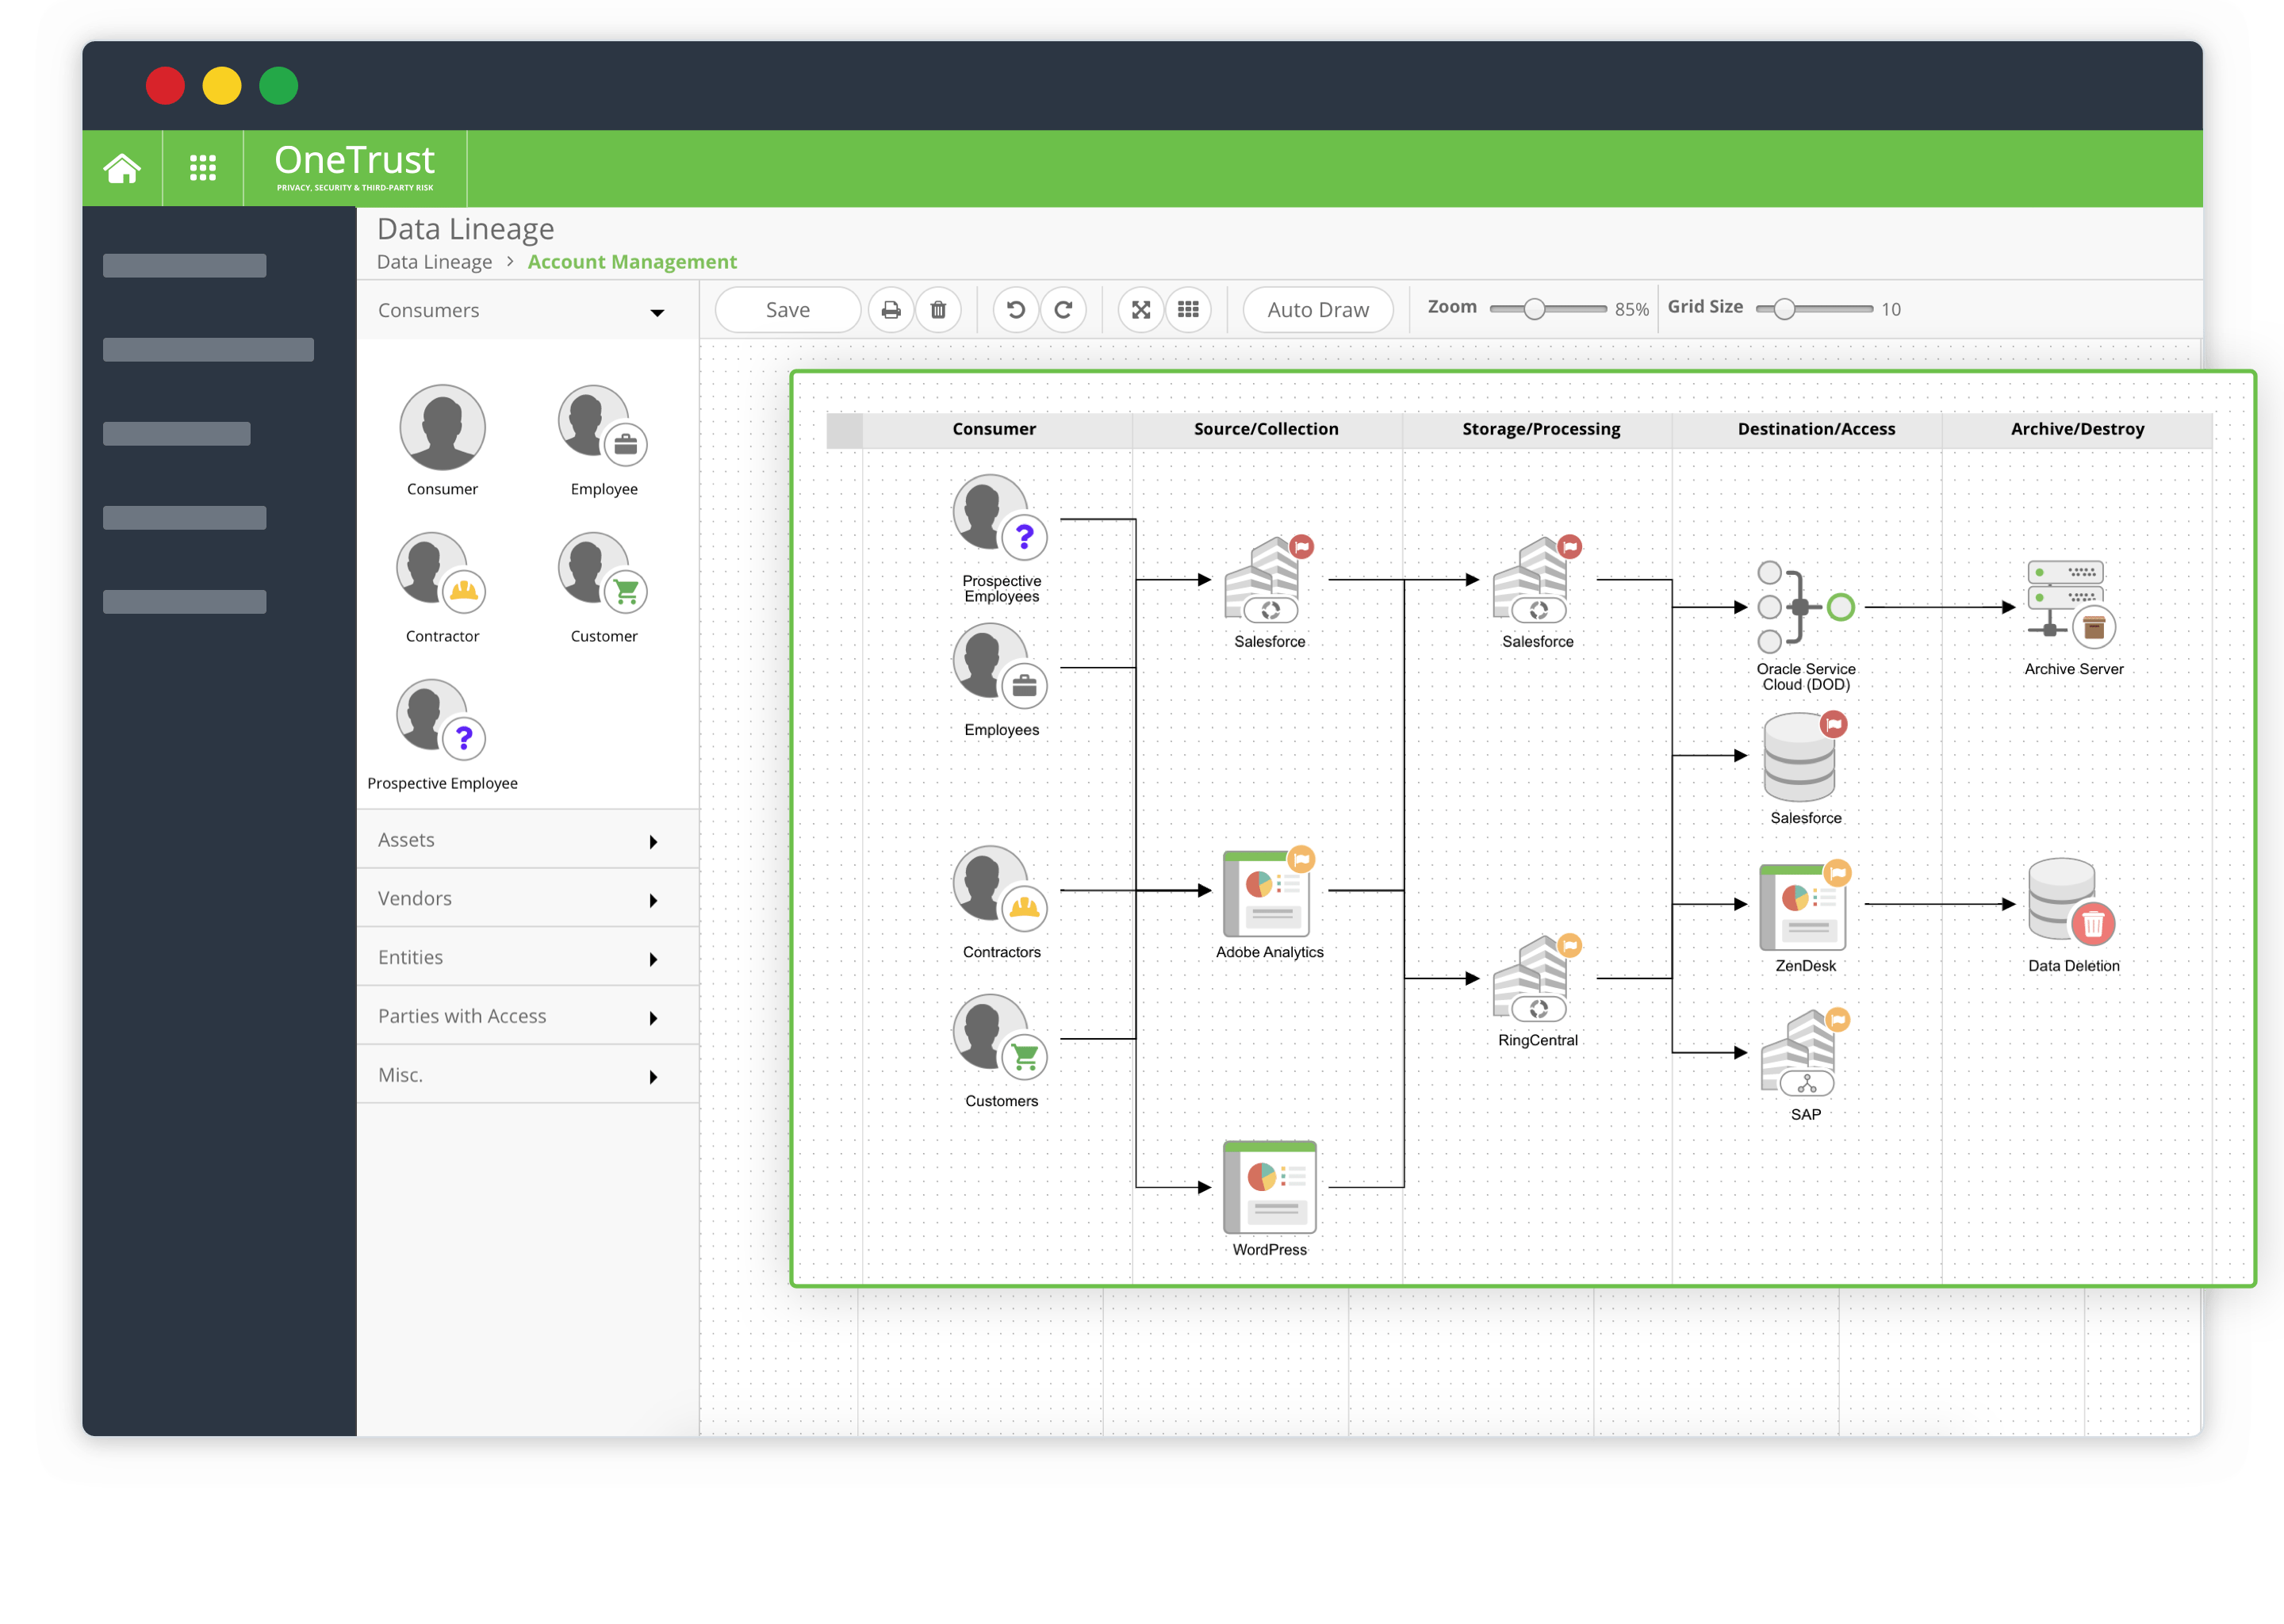Image resolution: width=2284 pixels, height=1624 pixels.
Task: Select the Employees node on canvas
Action: (x=1000, y=665)
